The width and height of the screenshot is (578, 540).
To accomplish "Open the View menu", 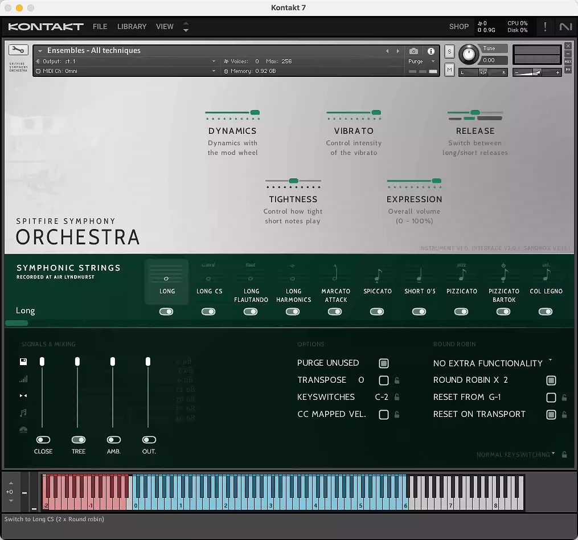I will (165, 27).
